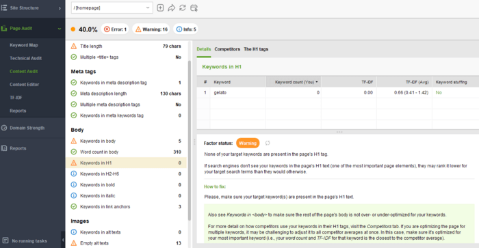
Task: Click the orange Warning status badge
Action: pos(248,143)
